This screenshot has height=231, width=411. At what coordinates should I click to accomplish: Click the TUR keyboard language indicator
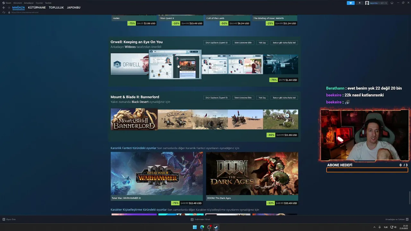[x=386, y=227]
